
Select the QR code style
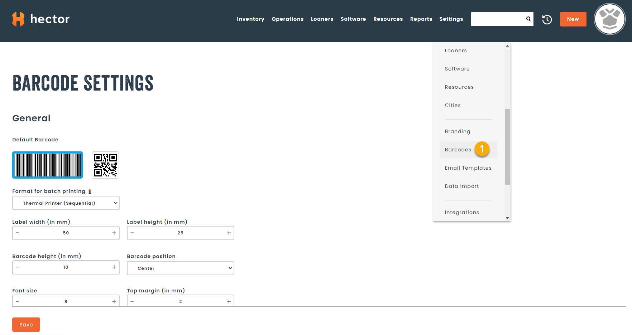click(105, 165)
